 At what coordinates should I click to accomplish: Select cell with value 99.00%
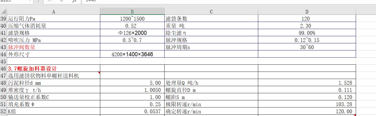pyautogui.click(x=307, y=33)
